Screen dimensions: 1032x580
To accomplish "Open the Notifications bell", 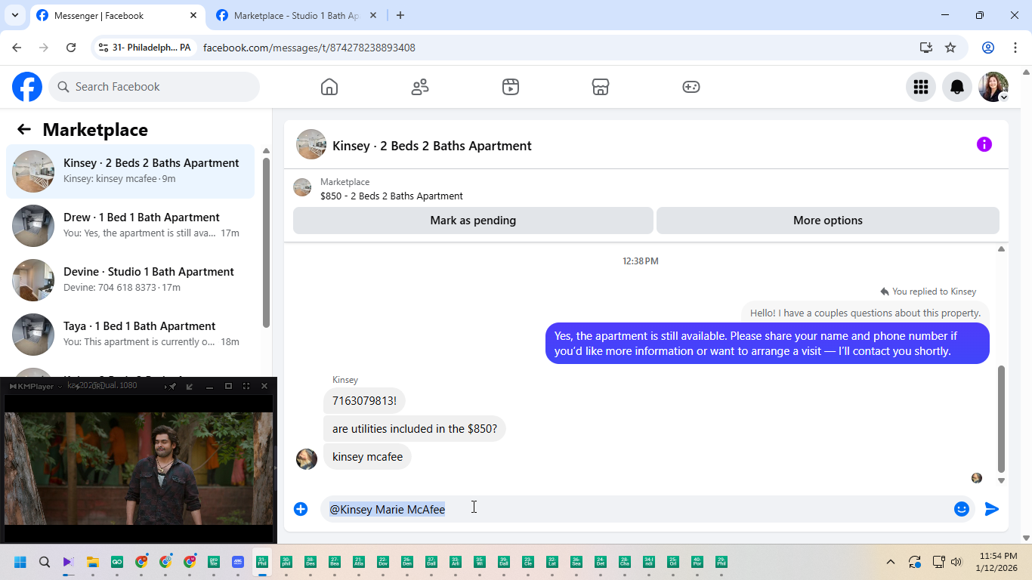I will point(957,87).
